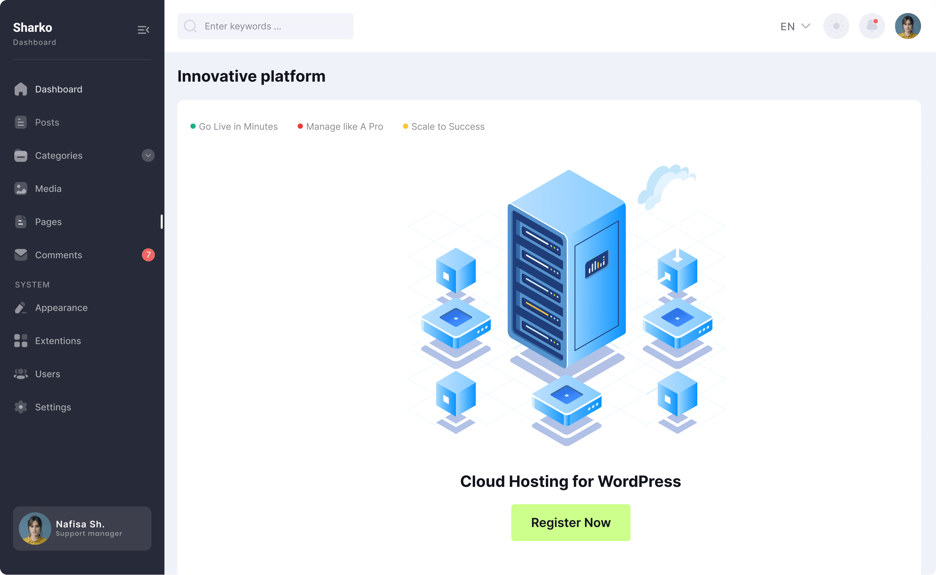Click the Register Now button
This screenshot has height=575, width=936.
(570, 522)
